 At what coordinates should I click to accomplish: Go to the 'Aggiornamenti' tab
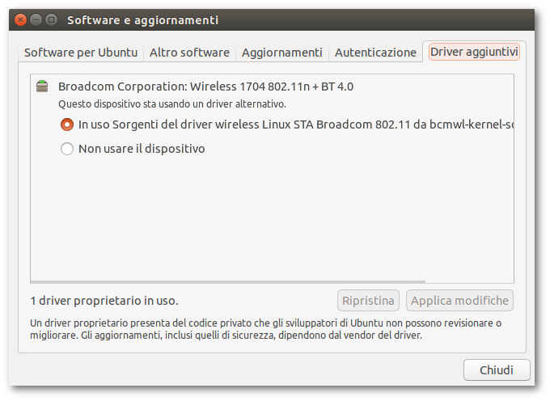281,53
